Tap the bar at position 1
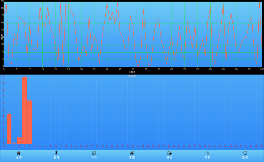Viewport: 264px width, 162px height. click(9, 129)
